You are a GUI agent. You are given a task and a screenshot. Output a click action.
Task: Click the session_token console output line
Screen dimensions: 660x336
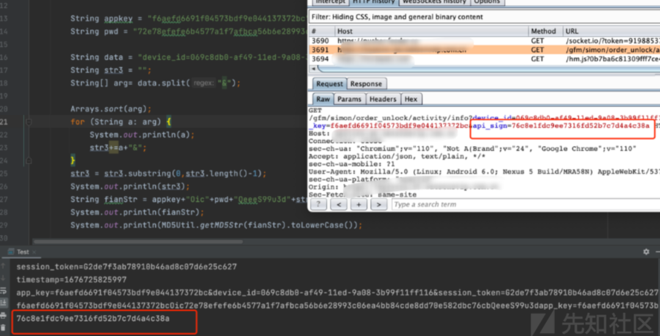(127, 266)
